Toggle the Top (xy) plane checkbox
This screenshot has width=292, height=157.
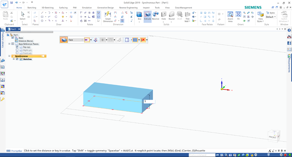pyautogui.click(x=17, y=47)
